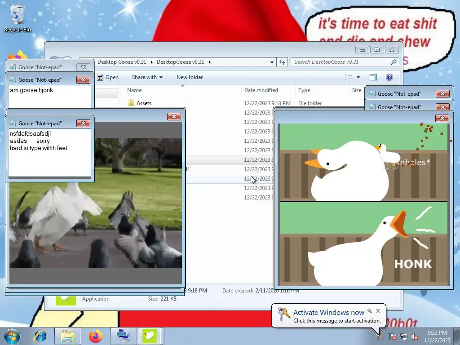The width and height of the screenshot is (460, 345).
Task: Expand arrow after Desktop Goose v0.31 breadcrumb
Action: 151,62
